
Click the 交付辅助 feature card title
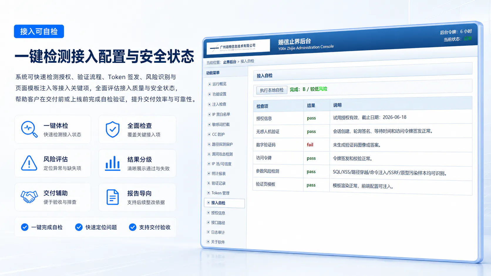pos(56,193)
